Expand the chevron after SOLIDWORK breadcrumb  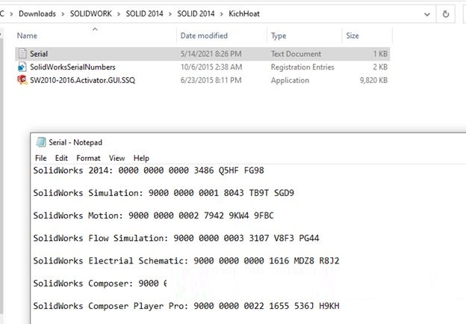point(119,14)
